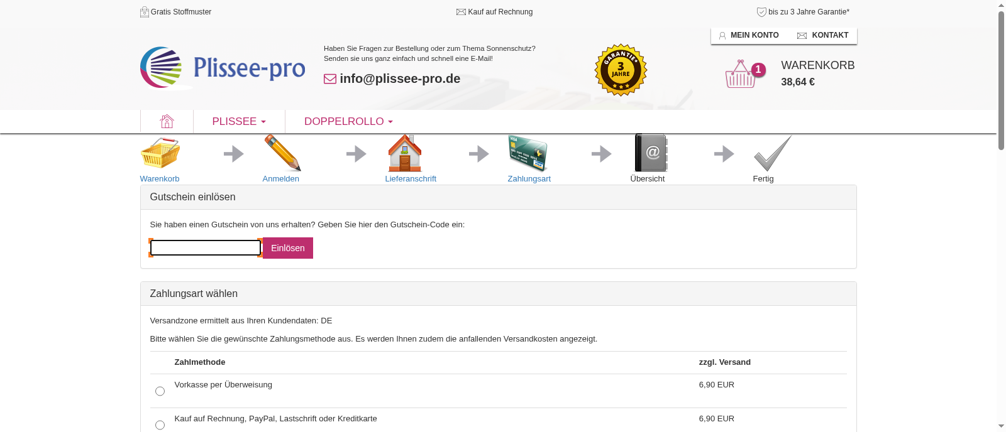Click the Übersicht address book step icon
The image size is (1006, 432).
pyautogui.click(x=651, y=153)
